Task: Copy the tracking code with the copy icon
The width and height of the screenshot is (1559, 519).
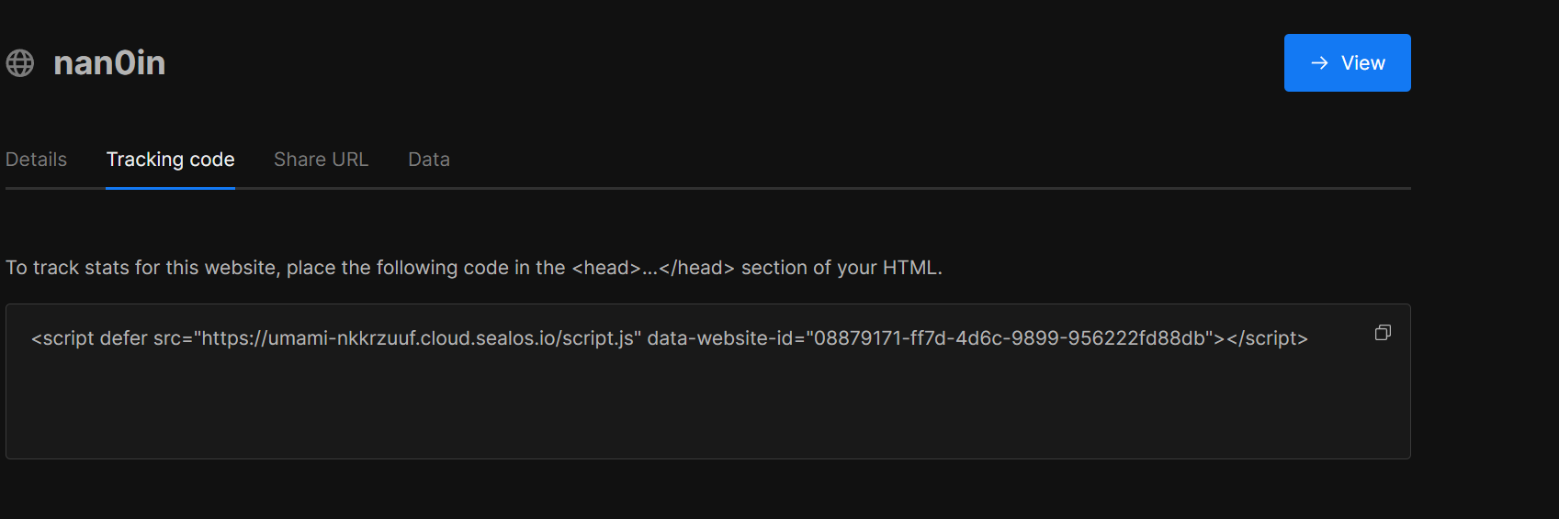Action: click(1383, 333)
